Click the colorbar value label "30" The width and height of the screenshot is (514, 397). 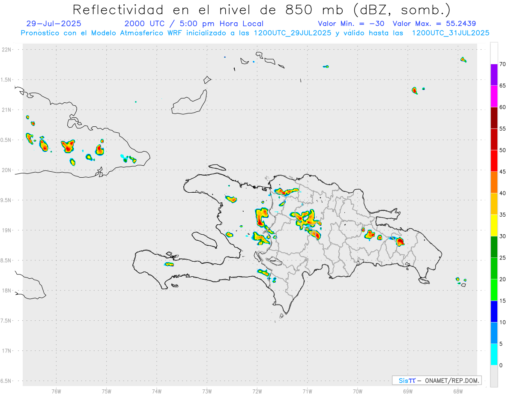pos(502,236)
